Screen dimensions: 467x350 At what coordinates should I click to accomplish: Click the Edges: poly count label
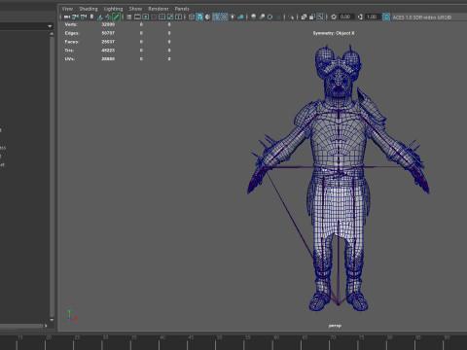click(x=72, y=33)
